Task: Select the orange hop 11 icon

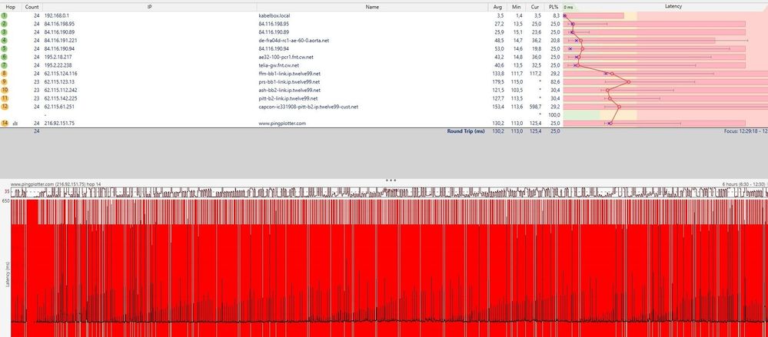Action: point(5,98)
